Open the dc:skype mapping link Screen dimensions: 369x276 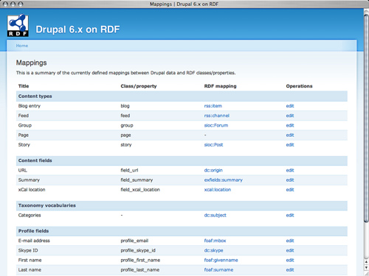pyautogui.click(x=213, y=250)
